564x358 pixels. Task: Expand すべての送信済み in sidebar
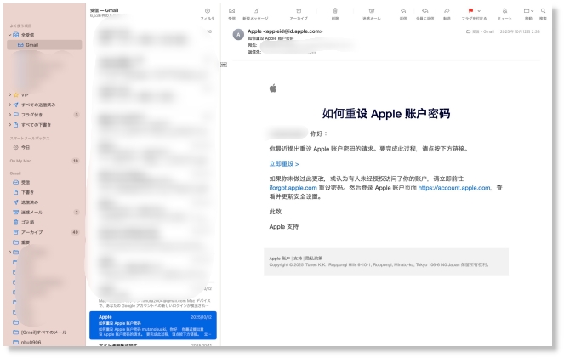[x=10, y=104]
